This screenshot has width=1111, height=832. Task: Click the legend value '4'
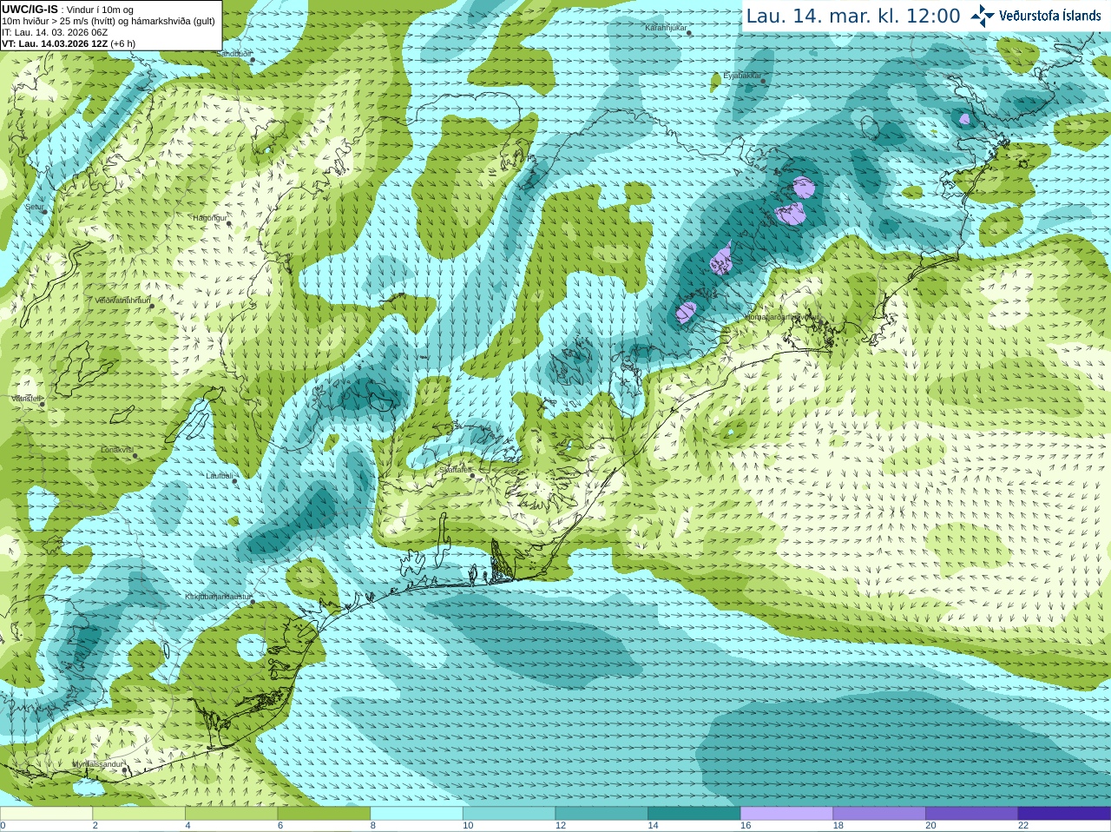187,826
